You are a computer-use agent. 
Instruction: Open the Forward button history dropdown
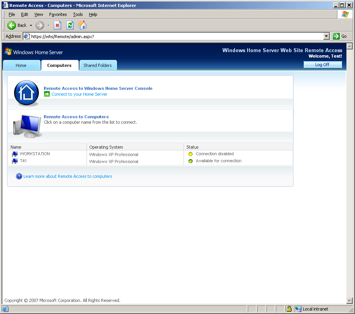48,25
